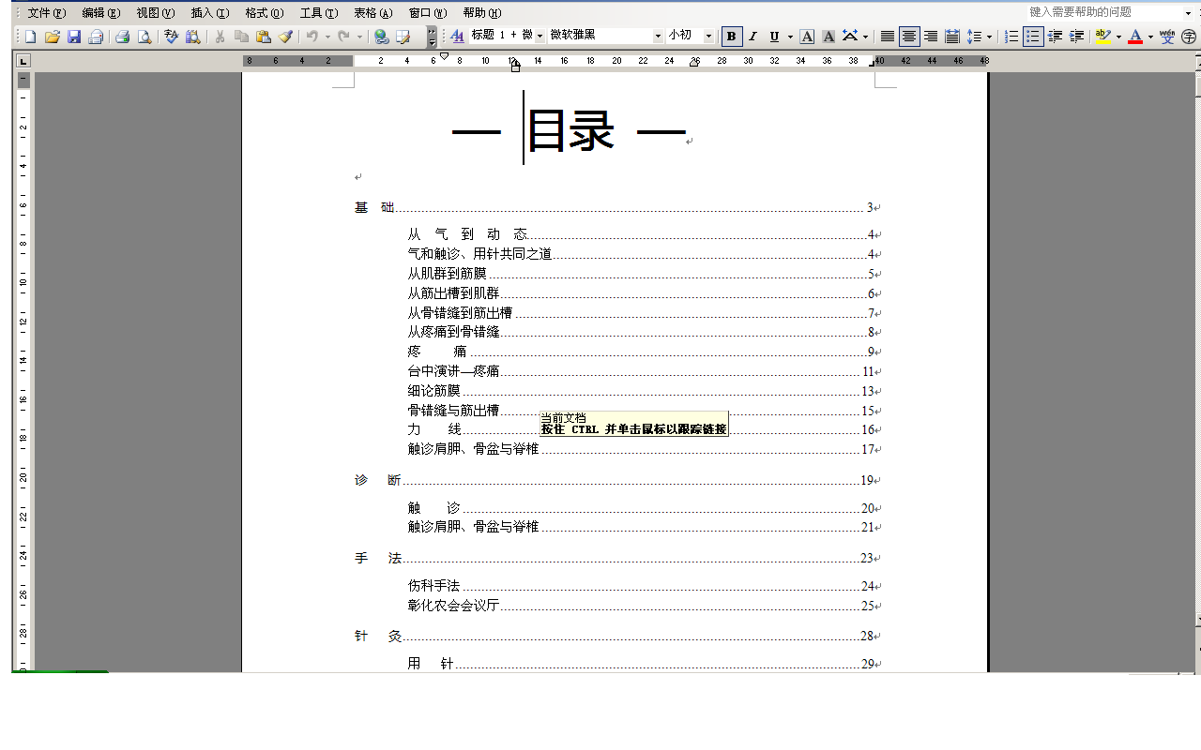Click the permission icon beside Save
1201x750 pixels.
[96, 37]
